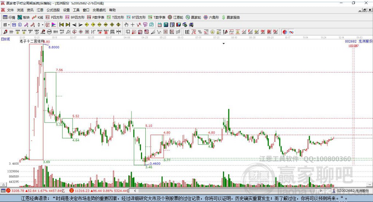Click the save floppy disk icon
The image size is (373, 202).
tap(178, 25)
